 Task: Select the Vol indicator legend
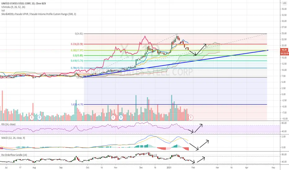[3, 11]
